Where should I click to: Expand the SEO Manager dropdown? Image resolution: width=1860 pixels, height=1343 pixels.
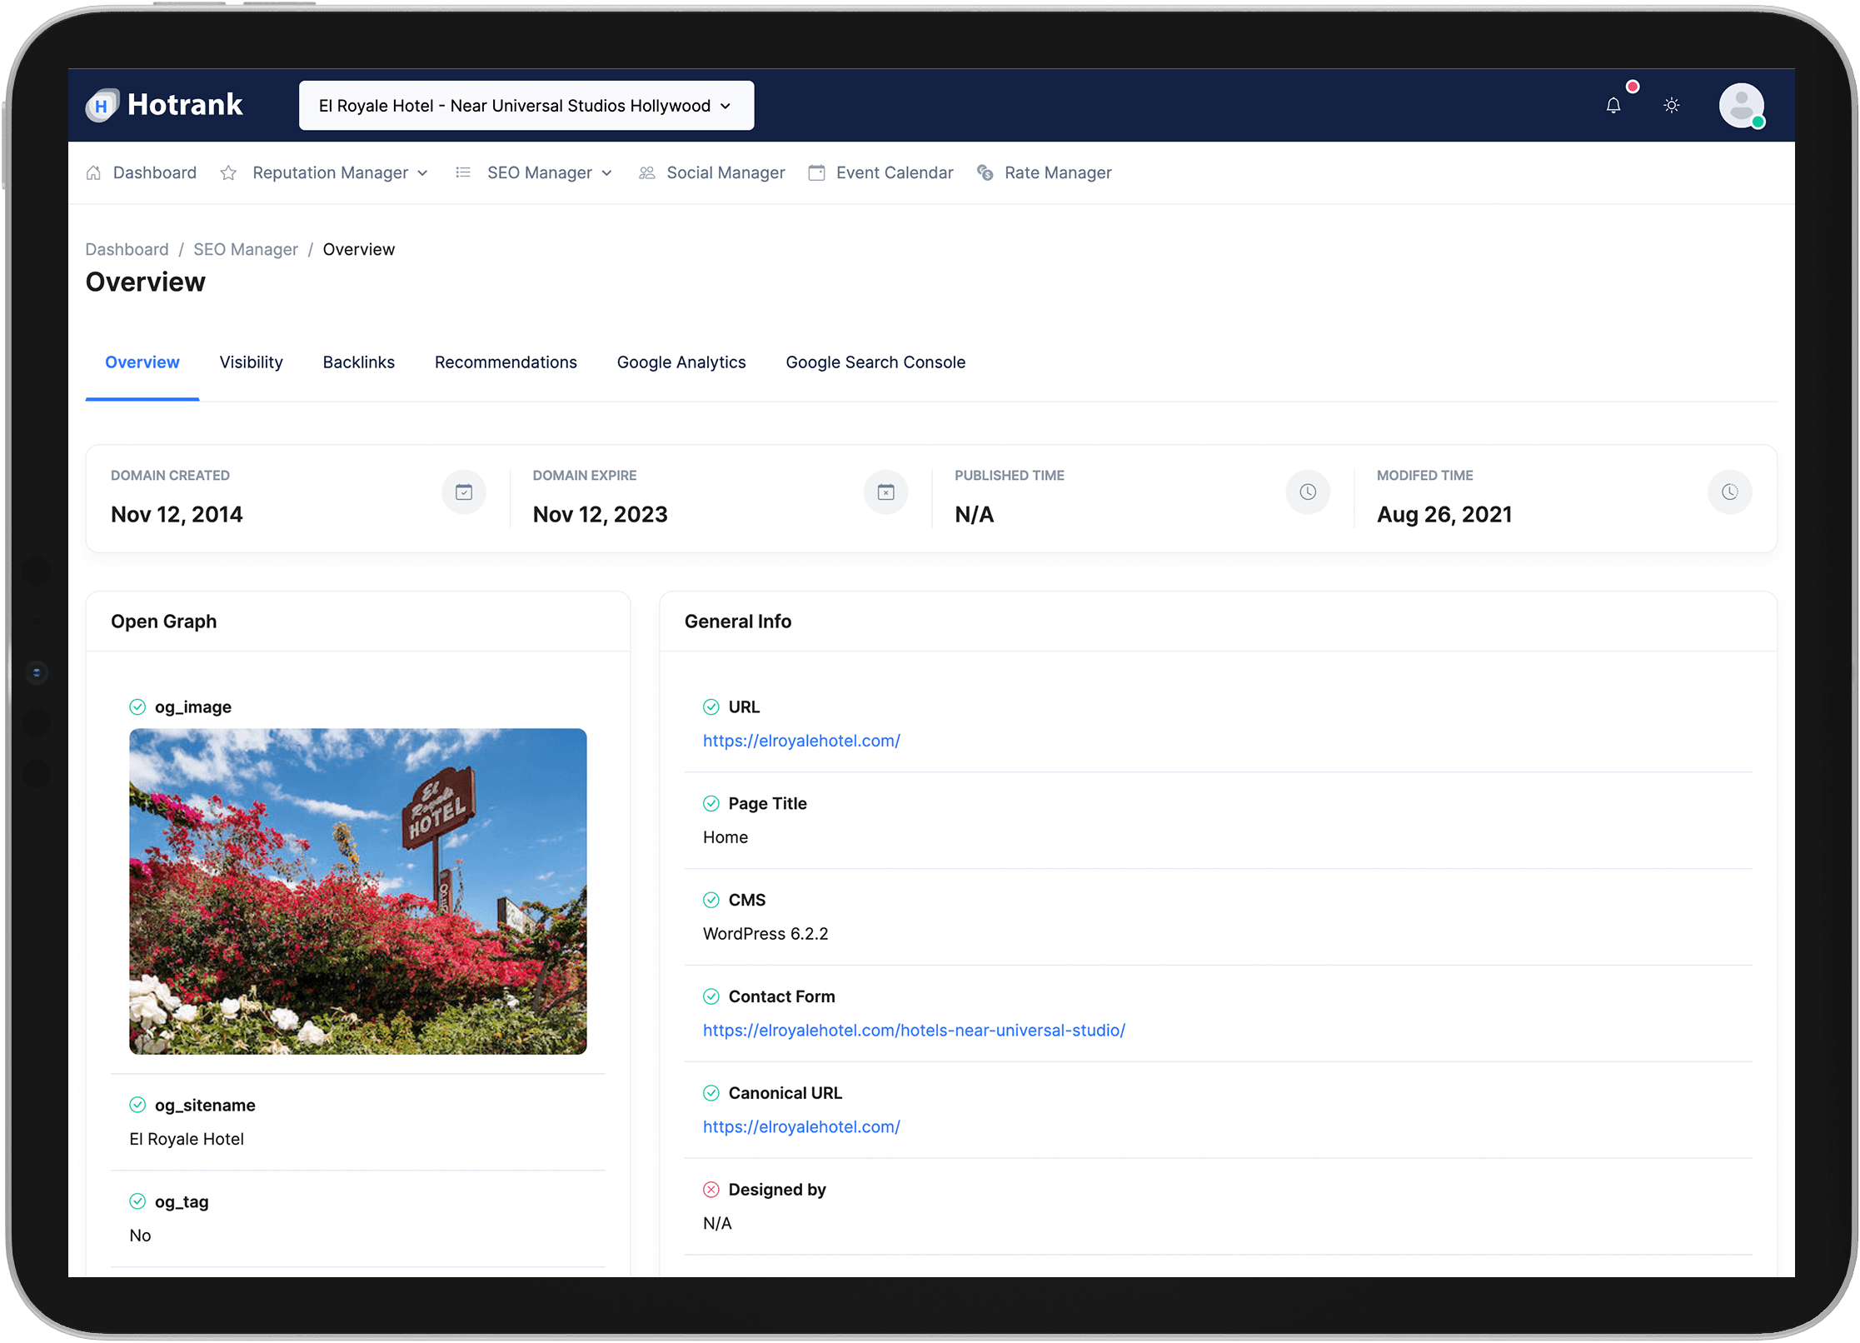click(x=549, y=173)
